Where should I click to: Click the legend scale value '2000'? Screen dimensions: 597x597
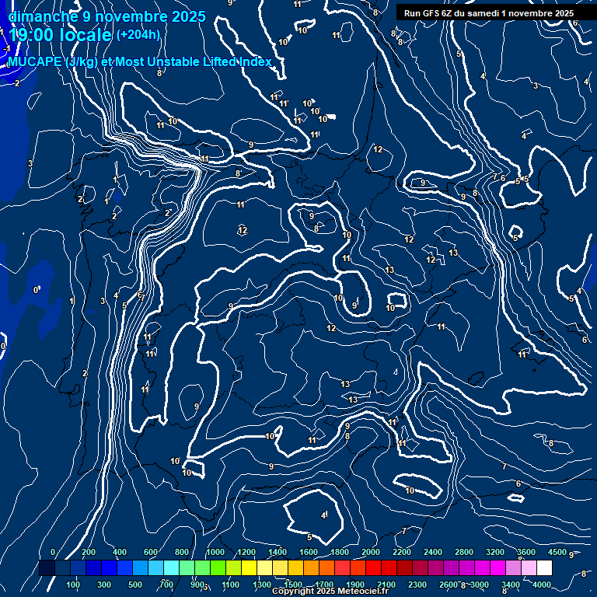(x=371, y=552)
